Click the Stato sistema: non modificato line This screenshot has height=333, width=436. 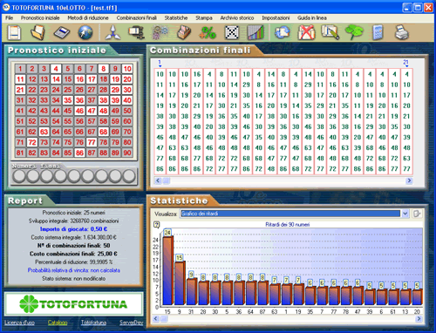click(74, 278)
